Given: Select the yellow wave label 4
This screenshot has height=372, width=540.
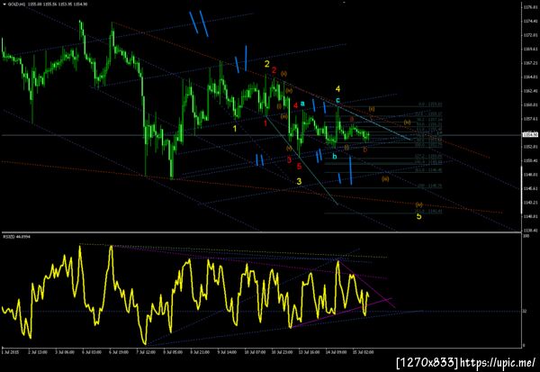Looking at the screenshot, I should click(x=337, y=89).
